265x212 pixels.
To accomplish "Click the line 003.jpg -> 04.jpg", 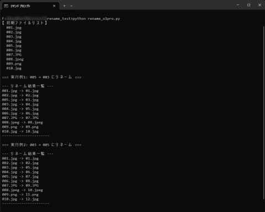I will [20, 104].
